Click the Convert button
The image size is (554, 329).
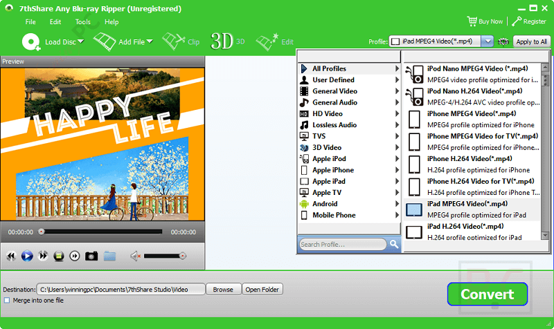488,294
